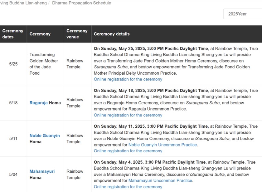Image resolution: width=262 pixels, height=192 pixels.
Task: Select the 5/18 date cell
Action: point(13,103)
